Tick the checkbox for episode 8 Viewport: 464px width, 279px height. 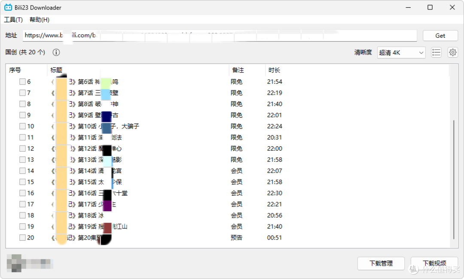pyautogui.click(x=22, y=104)
